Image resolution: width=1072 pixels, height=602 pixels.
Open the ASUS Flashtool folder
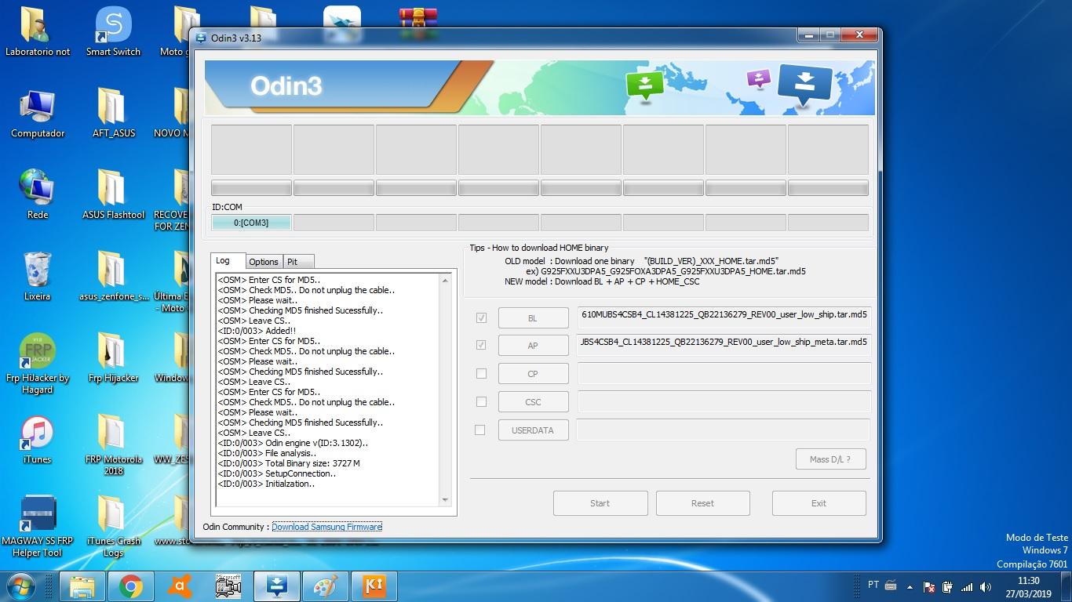(x=113, y=195)
